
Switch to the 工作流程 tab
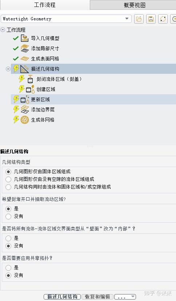45,5
